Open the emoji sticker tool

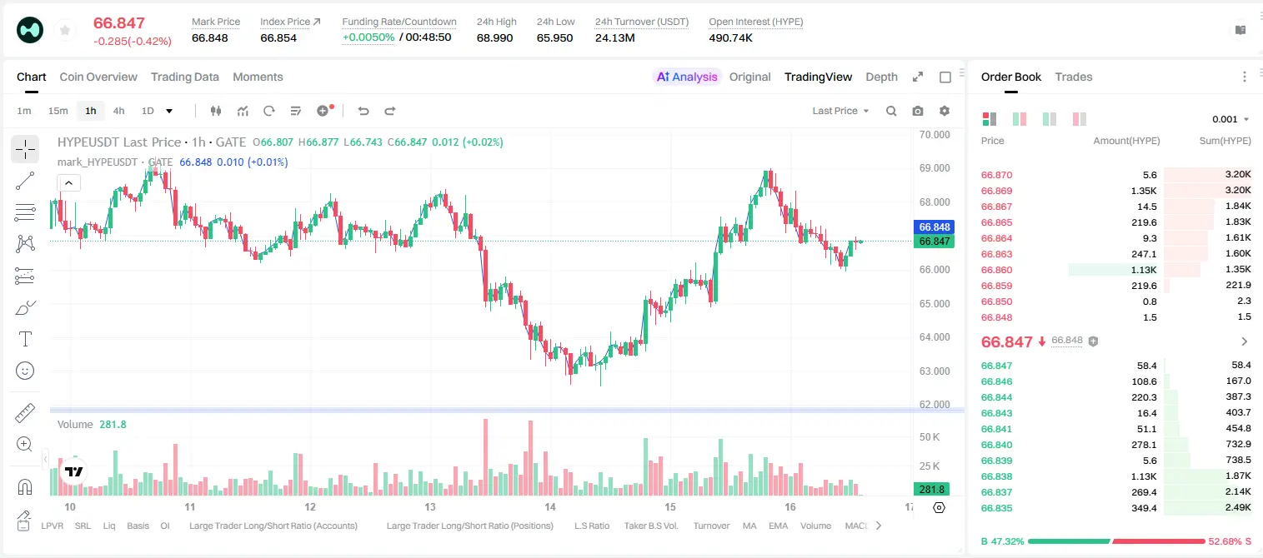tap(25, 371)
